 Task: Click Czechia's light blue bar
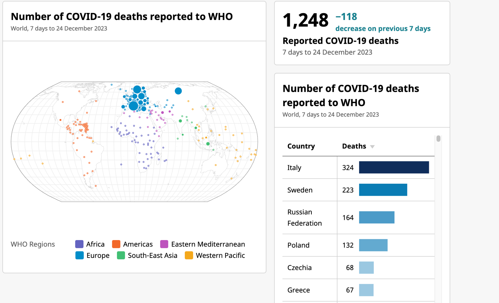click(366, 268)
